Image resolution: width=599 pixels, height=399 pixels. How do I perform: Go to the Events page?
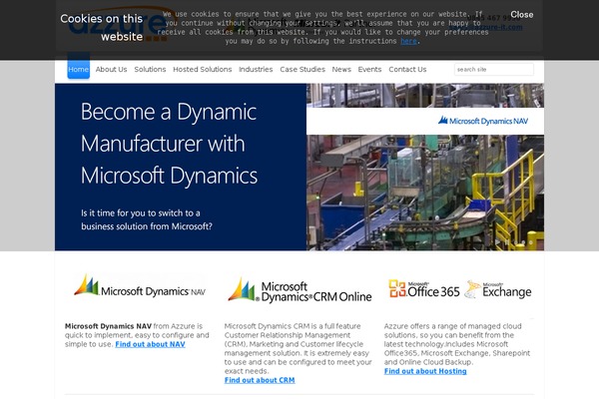click(x=369, y=69)
